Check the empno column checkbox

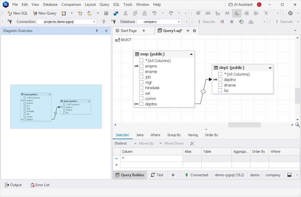point(141,66)
